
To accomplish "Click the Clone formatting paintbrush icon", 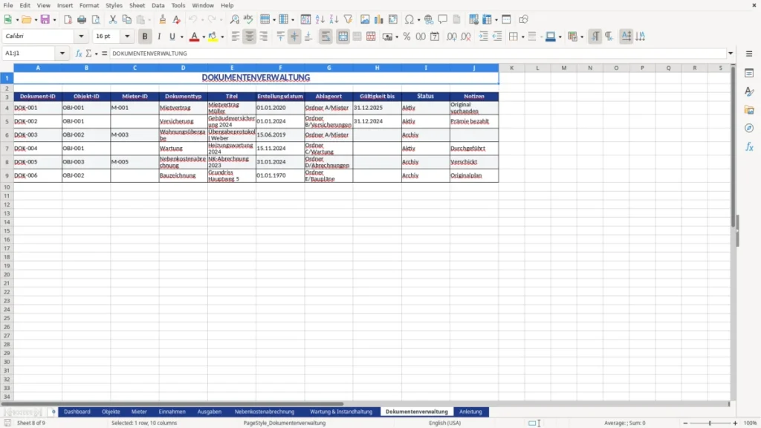I will (x=163, y=19).
